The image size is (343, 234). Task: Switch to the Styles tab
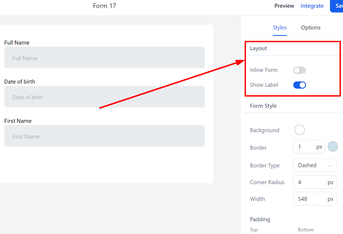[279, 28]
